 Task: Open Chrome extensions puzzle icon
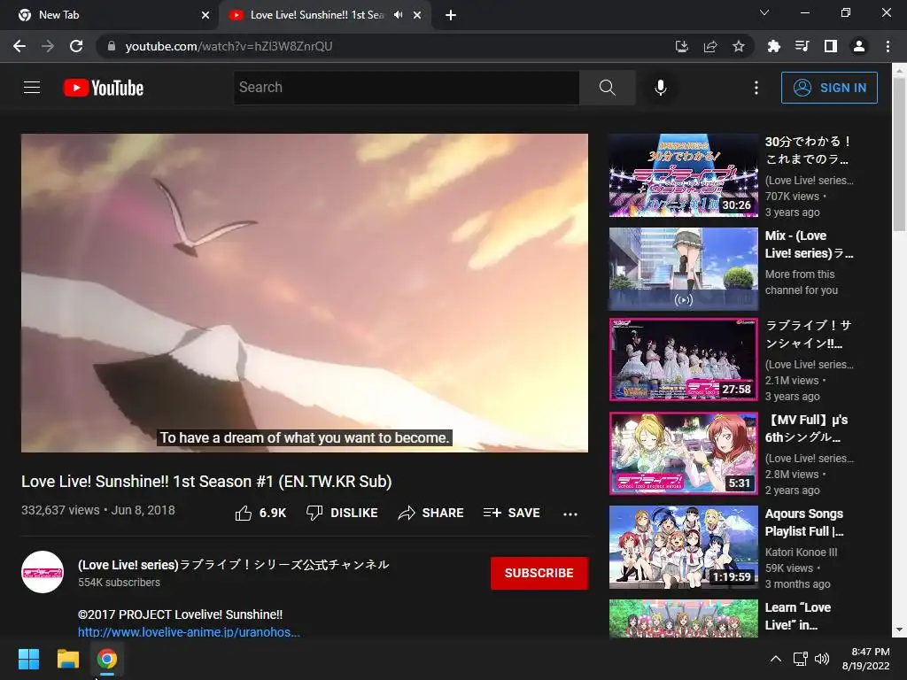point(773,46)
